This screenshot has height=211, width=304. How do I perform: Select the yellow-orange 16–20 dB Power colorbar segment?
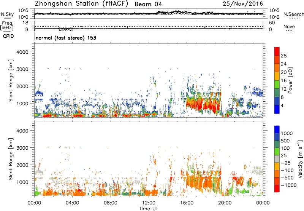277,76
